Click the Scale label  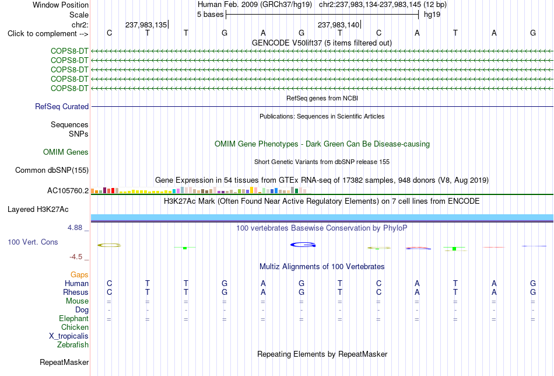(79, 15)
